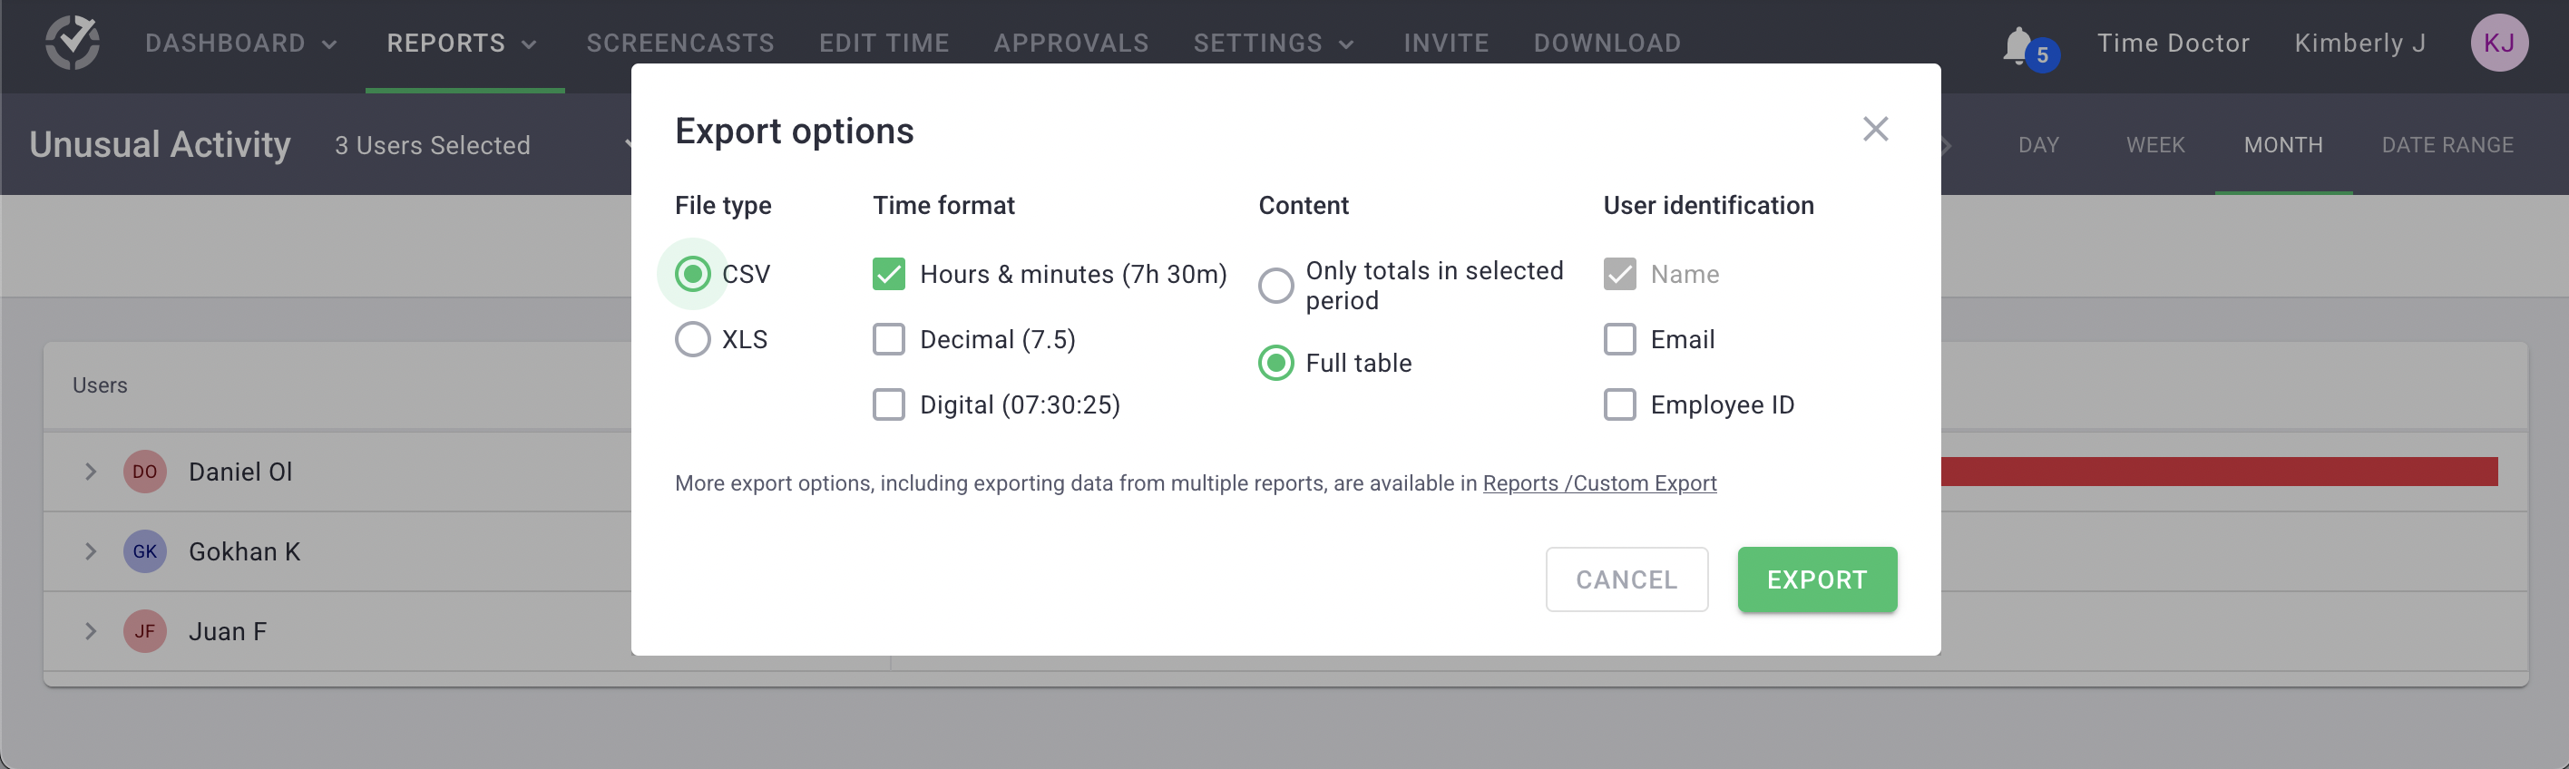
Task: Expand the Gokhan K row
Action: click(91, 551)
